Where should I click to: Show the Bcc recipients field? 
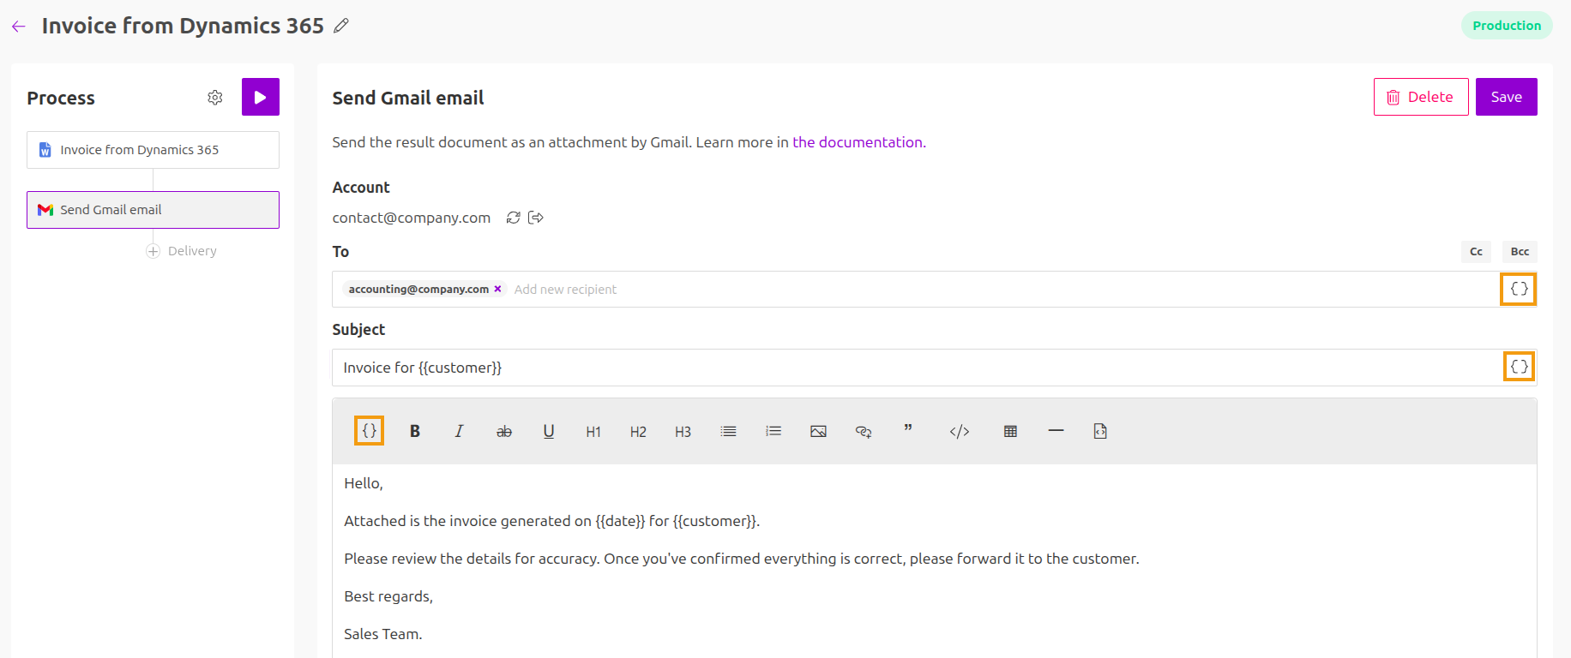pos(1520,252)
